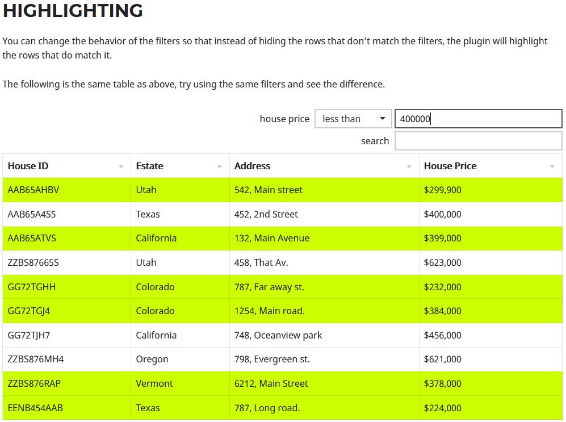Sort table by House Price header

(450, 166)
